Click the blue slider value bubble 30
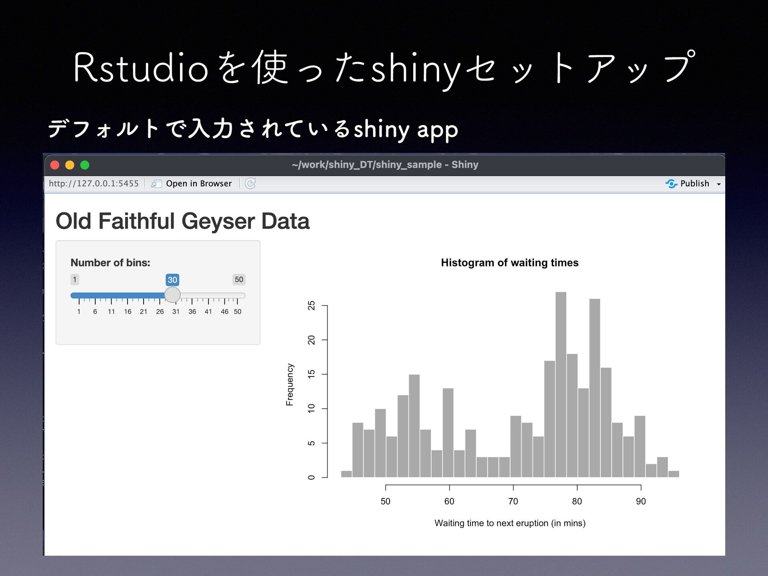 [172, 280]
